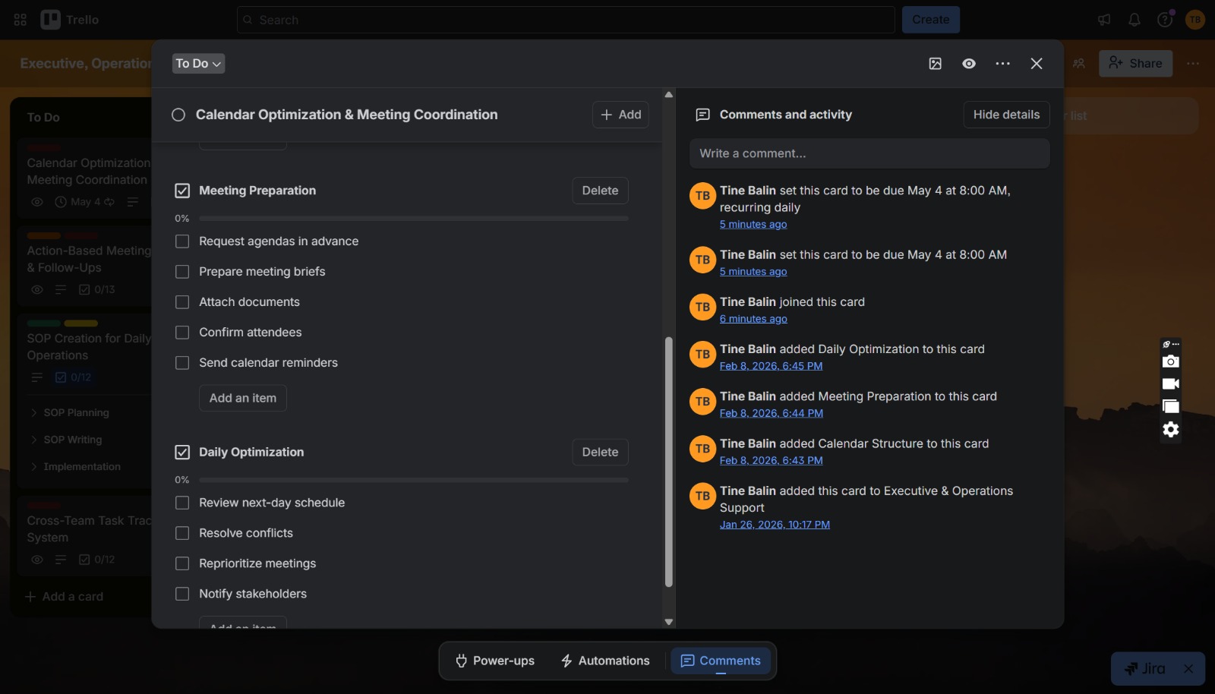Check the Request agendas in advance item
Viewport: 1215px width, 694px height.
[x=182, y=241]
